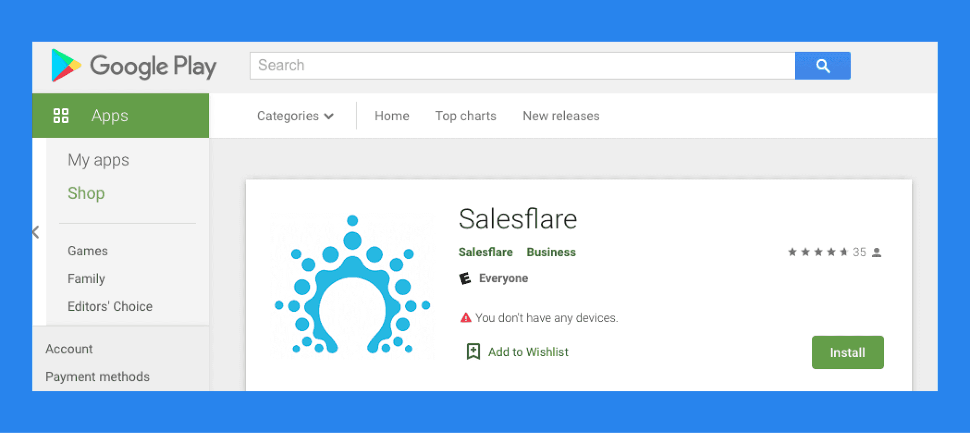Click the Business category link
Screen dimensions: 970x433
pos(551,252)
